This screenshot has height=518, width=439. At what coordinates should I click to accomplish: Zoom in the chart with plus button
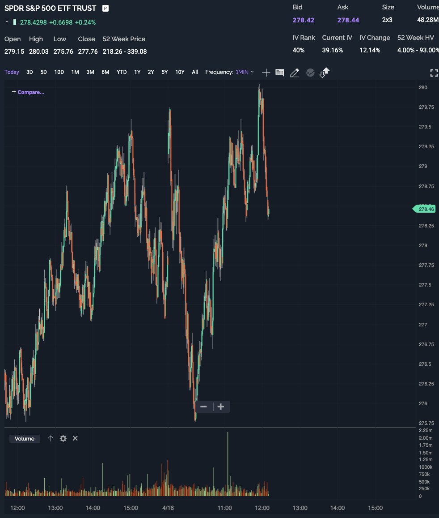point(221,407)
